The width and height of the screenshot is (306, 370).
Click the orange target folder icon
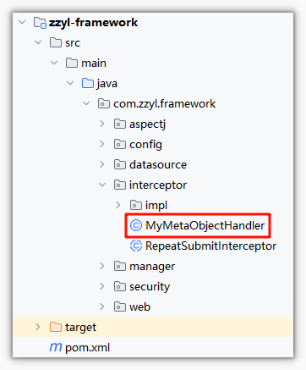[56, 327]
